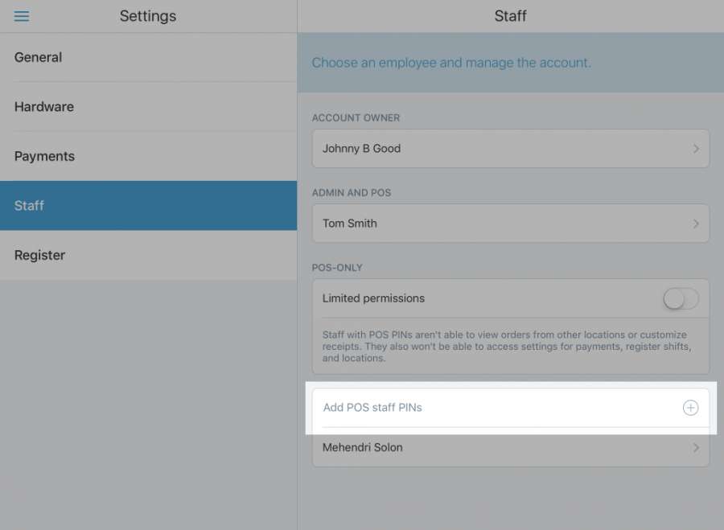Image resolution: width=724 pixels, height=530 pixels.
Task: Click the Staff page title header
Action: point(511,16)
